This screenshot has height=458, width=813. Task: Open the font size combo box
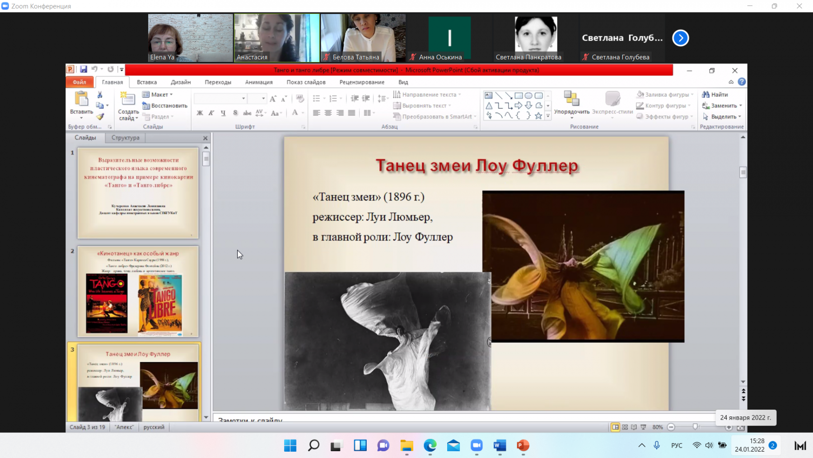[257, 99]
